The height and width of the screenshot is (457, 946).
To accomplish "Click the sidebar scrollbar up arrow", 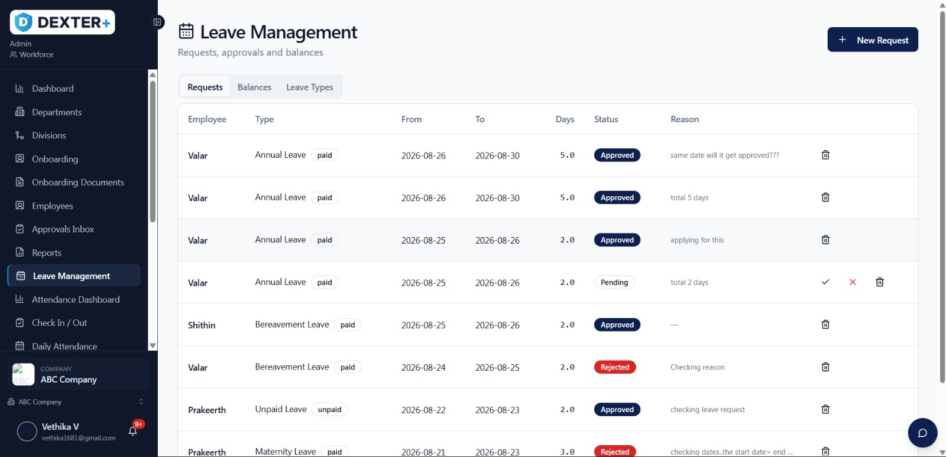I will 153,74.
